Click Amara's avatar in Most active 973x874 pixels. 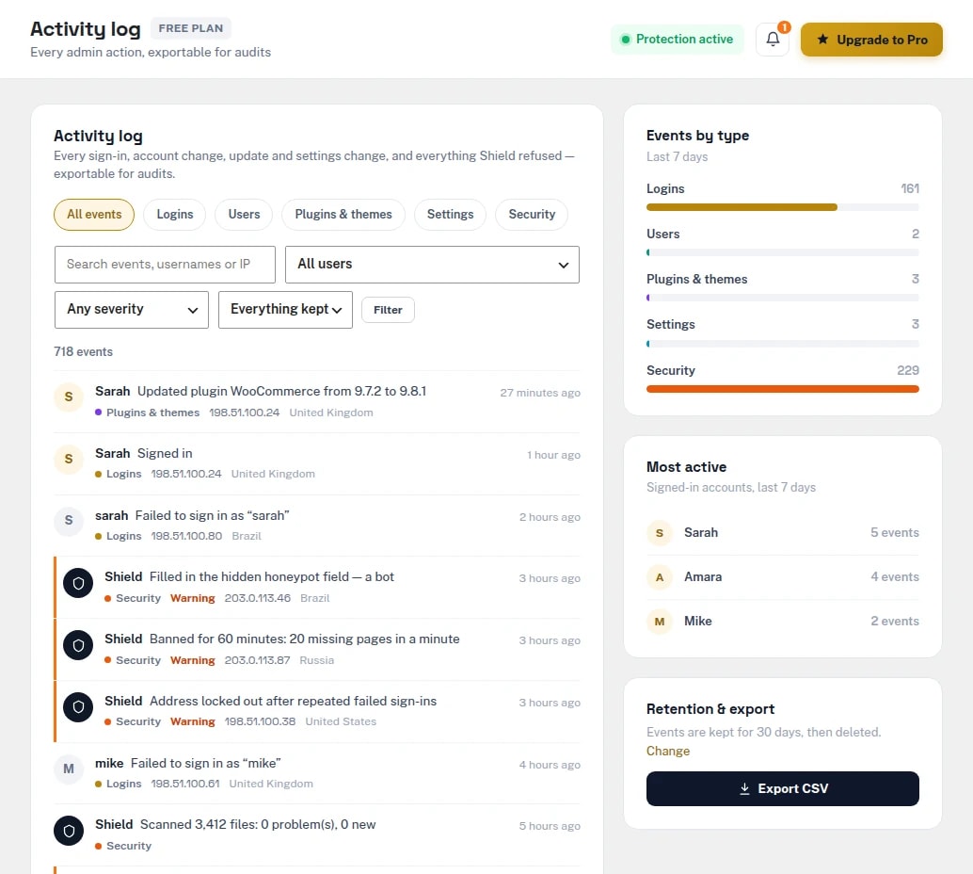(x=660, y=577)
